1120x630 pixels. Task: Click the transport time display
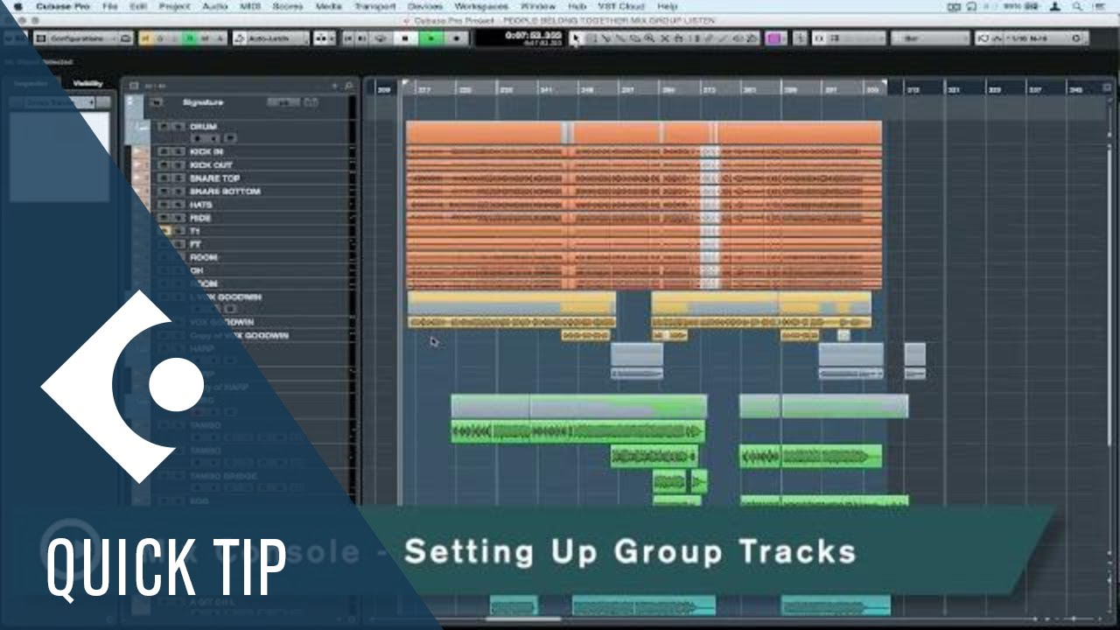point(520,38)
